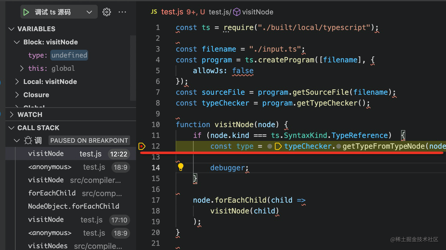This screenshot has width=446, height=250.
Task: Click the forEachChild call stack frame
Action: pos(52,193)
